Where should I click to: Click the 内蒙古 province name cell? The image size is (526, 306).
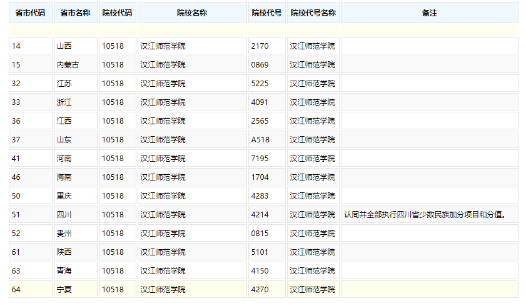(68, 65)
